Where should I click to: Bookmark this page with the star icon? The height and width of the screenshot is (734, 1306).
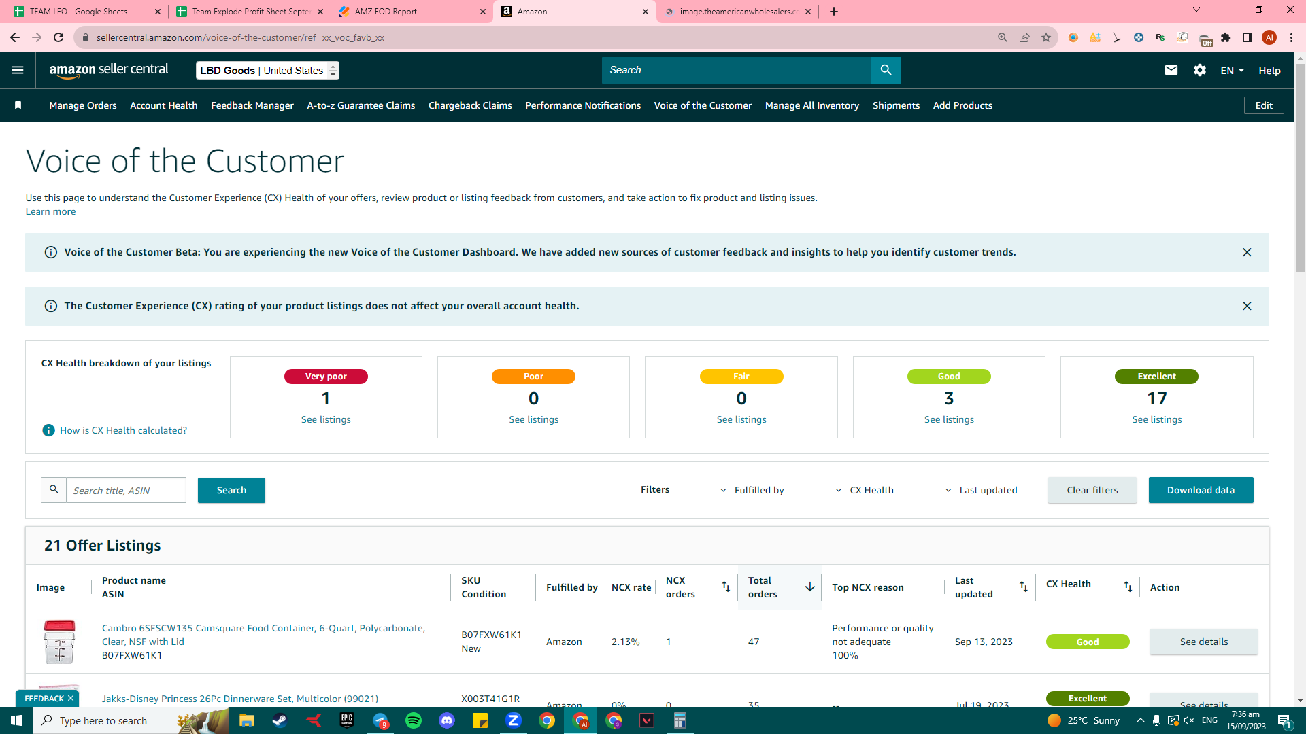[1045, 37]
